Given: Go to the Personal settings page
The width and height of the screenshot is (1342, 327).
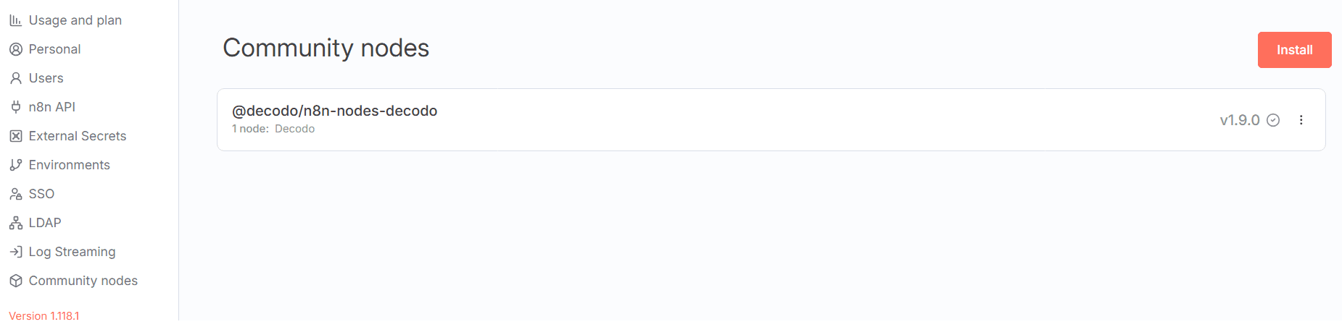Looking at the screenshot, I should [x=54, y=49].
